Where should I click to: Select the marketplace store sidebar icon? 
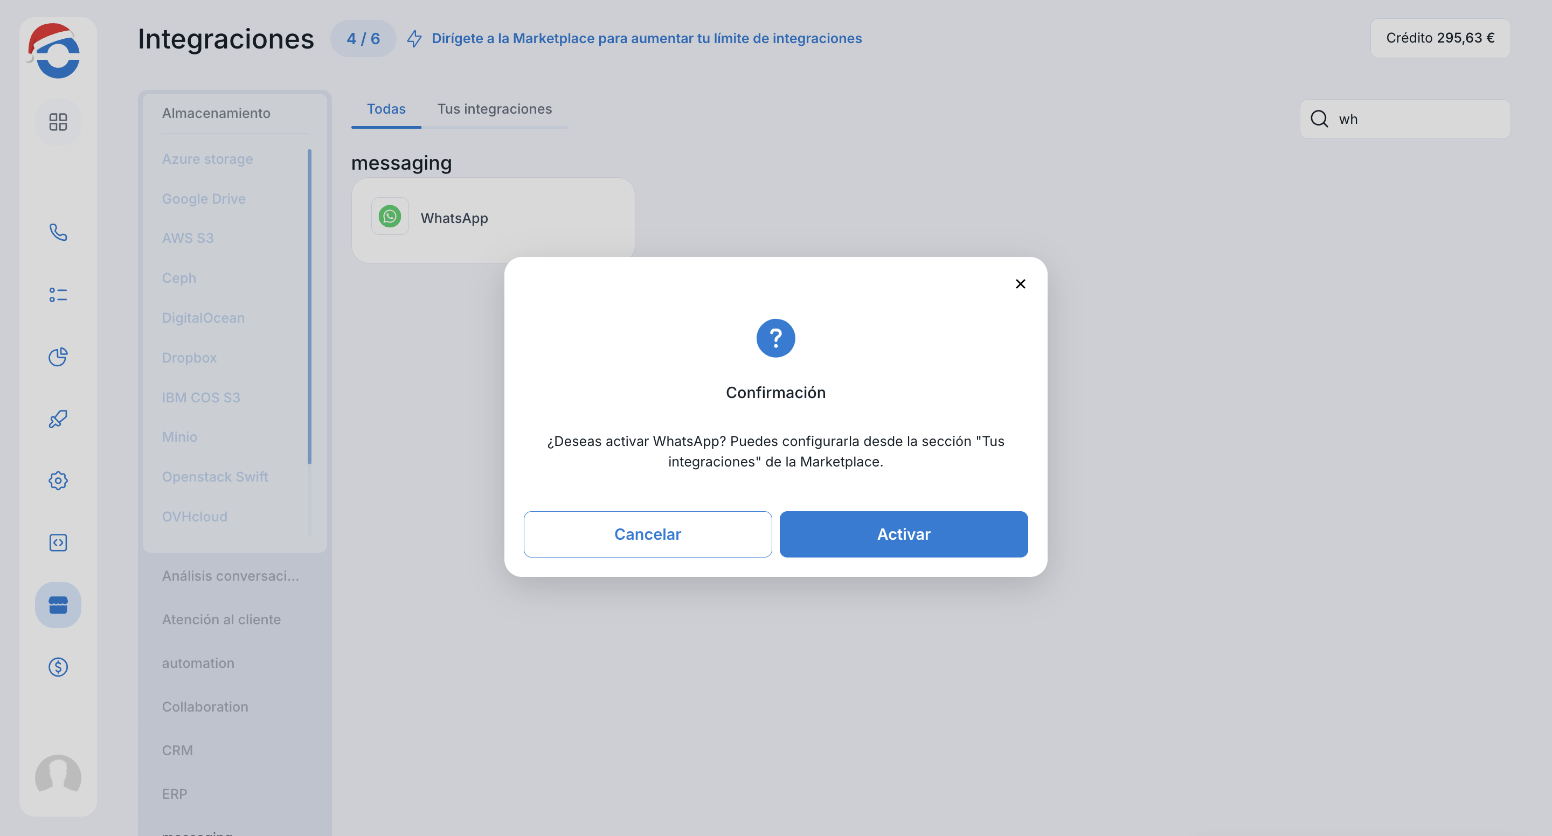point(58,605)
